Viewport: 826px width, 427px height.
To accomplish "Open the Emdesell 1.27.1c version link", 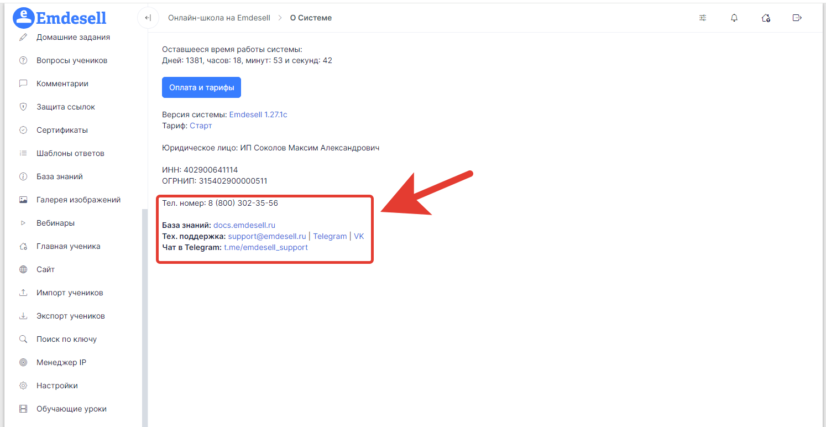I will coord(258,115).
